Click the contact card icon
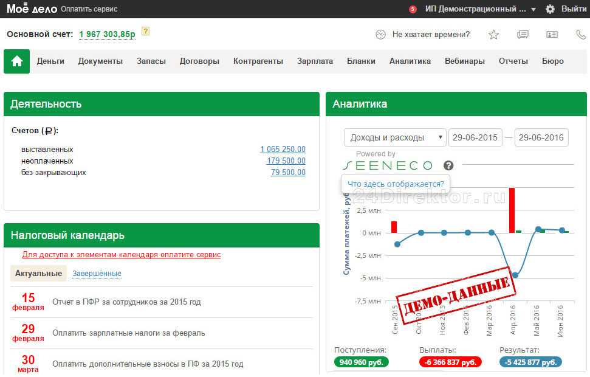The height and width of the screenshot is (377, 590). pyautogui.click(x=552, y=35)
